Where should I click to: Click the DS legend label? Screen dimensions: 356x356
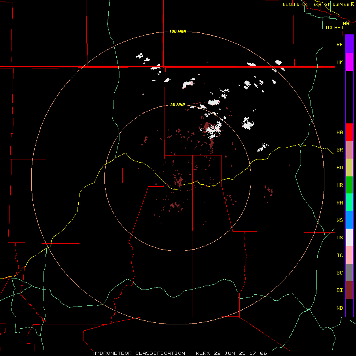pyautogui.click(x=339, y=237)
